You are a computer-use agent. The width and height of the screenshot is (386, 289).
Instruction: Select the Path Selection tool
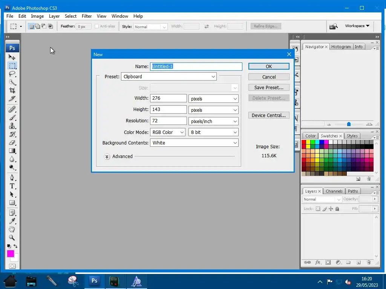click(x=12, y=195)
